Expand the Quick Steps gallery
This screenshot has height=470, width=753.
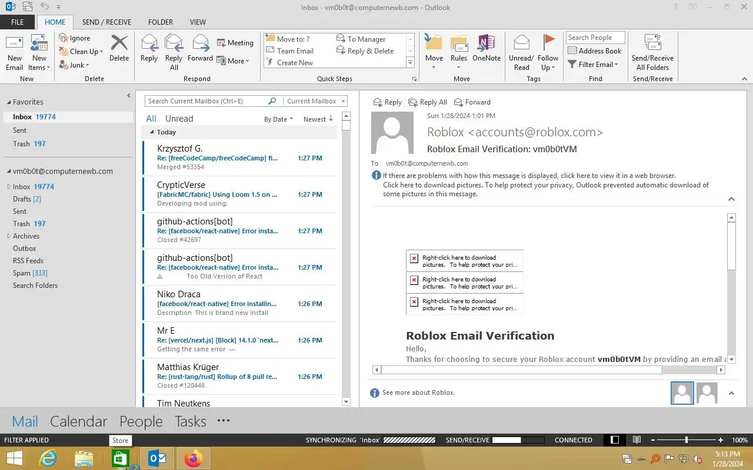[411, 63]
